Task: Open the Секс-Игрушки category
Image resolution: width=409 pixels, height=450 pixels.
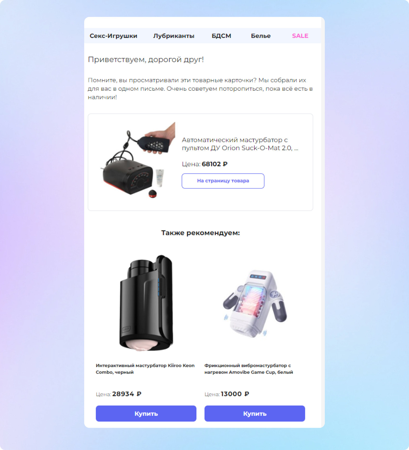Action: (x=113, y=36)
